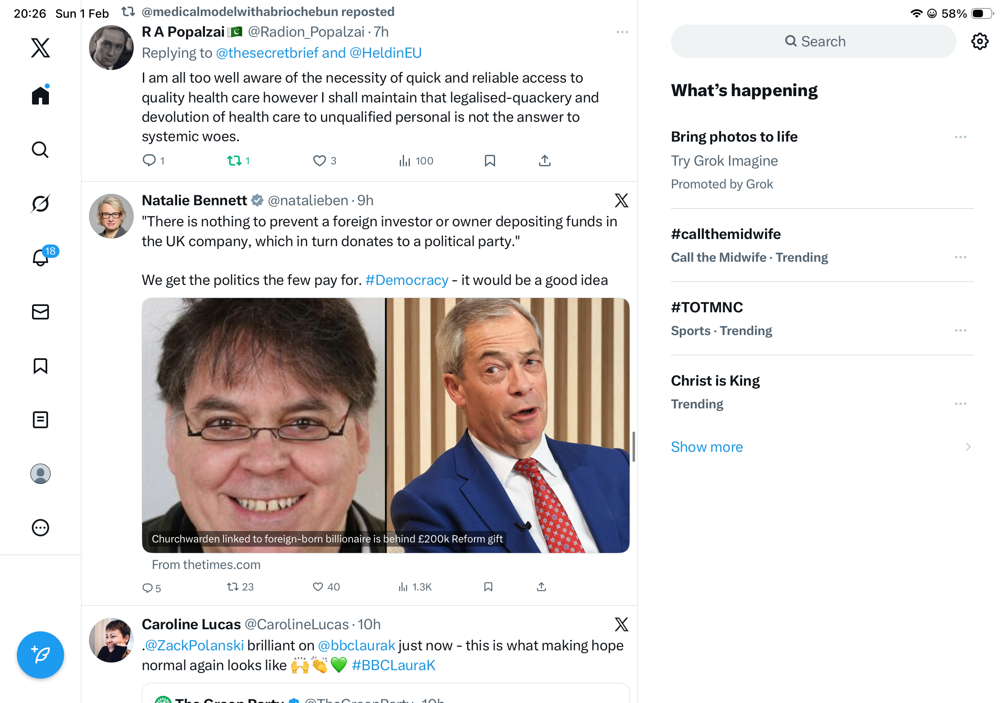Like Natalie Bennett's post

(318, 587)
